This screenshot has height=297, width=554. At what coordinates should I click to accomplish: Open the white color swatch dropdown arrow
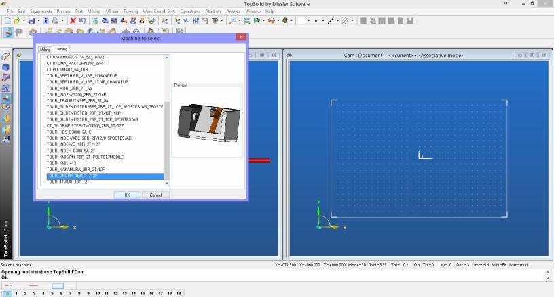pyautogui.click(x=308, y=21)
